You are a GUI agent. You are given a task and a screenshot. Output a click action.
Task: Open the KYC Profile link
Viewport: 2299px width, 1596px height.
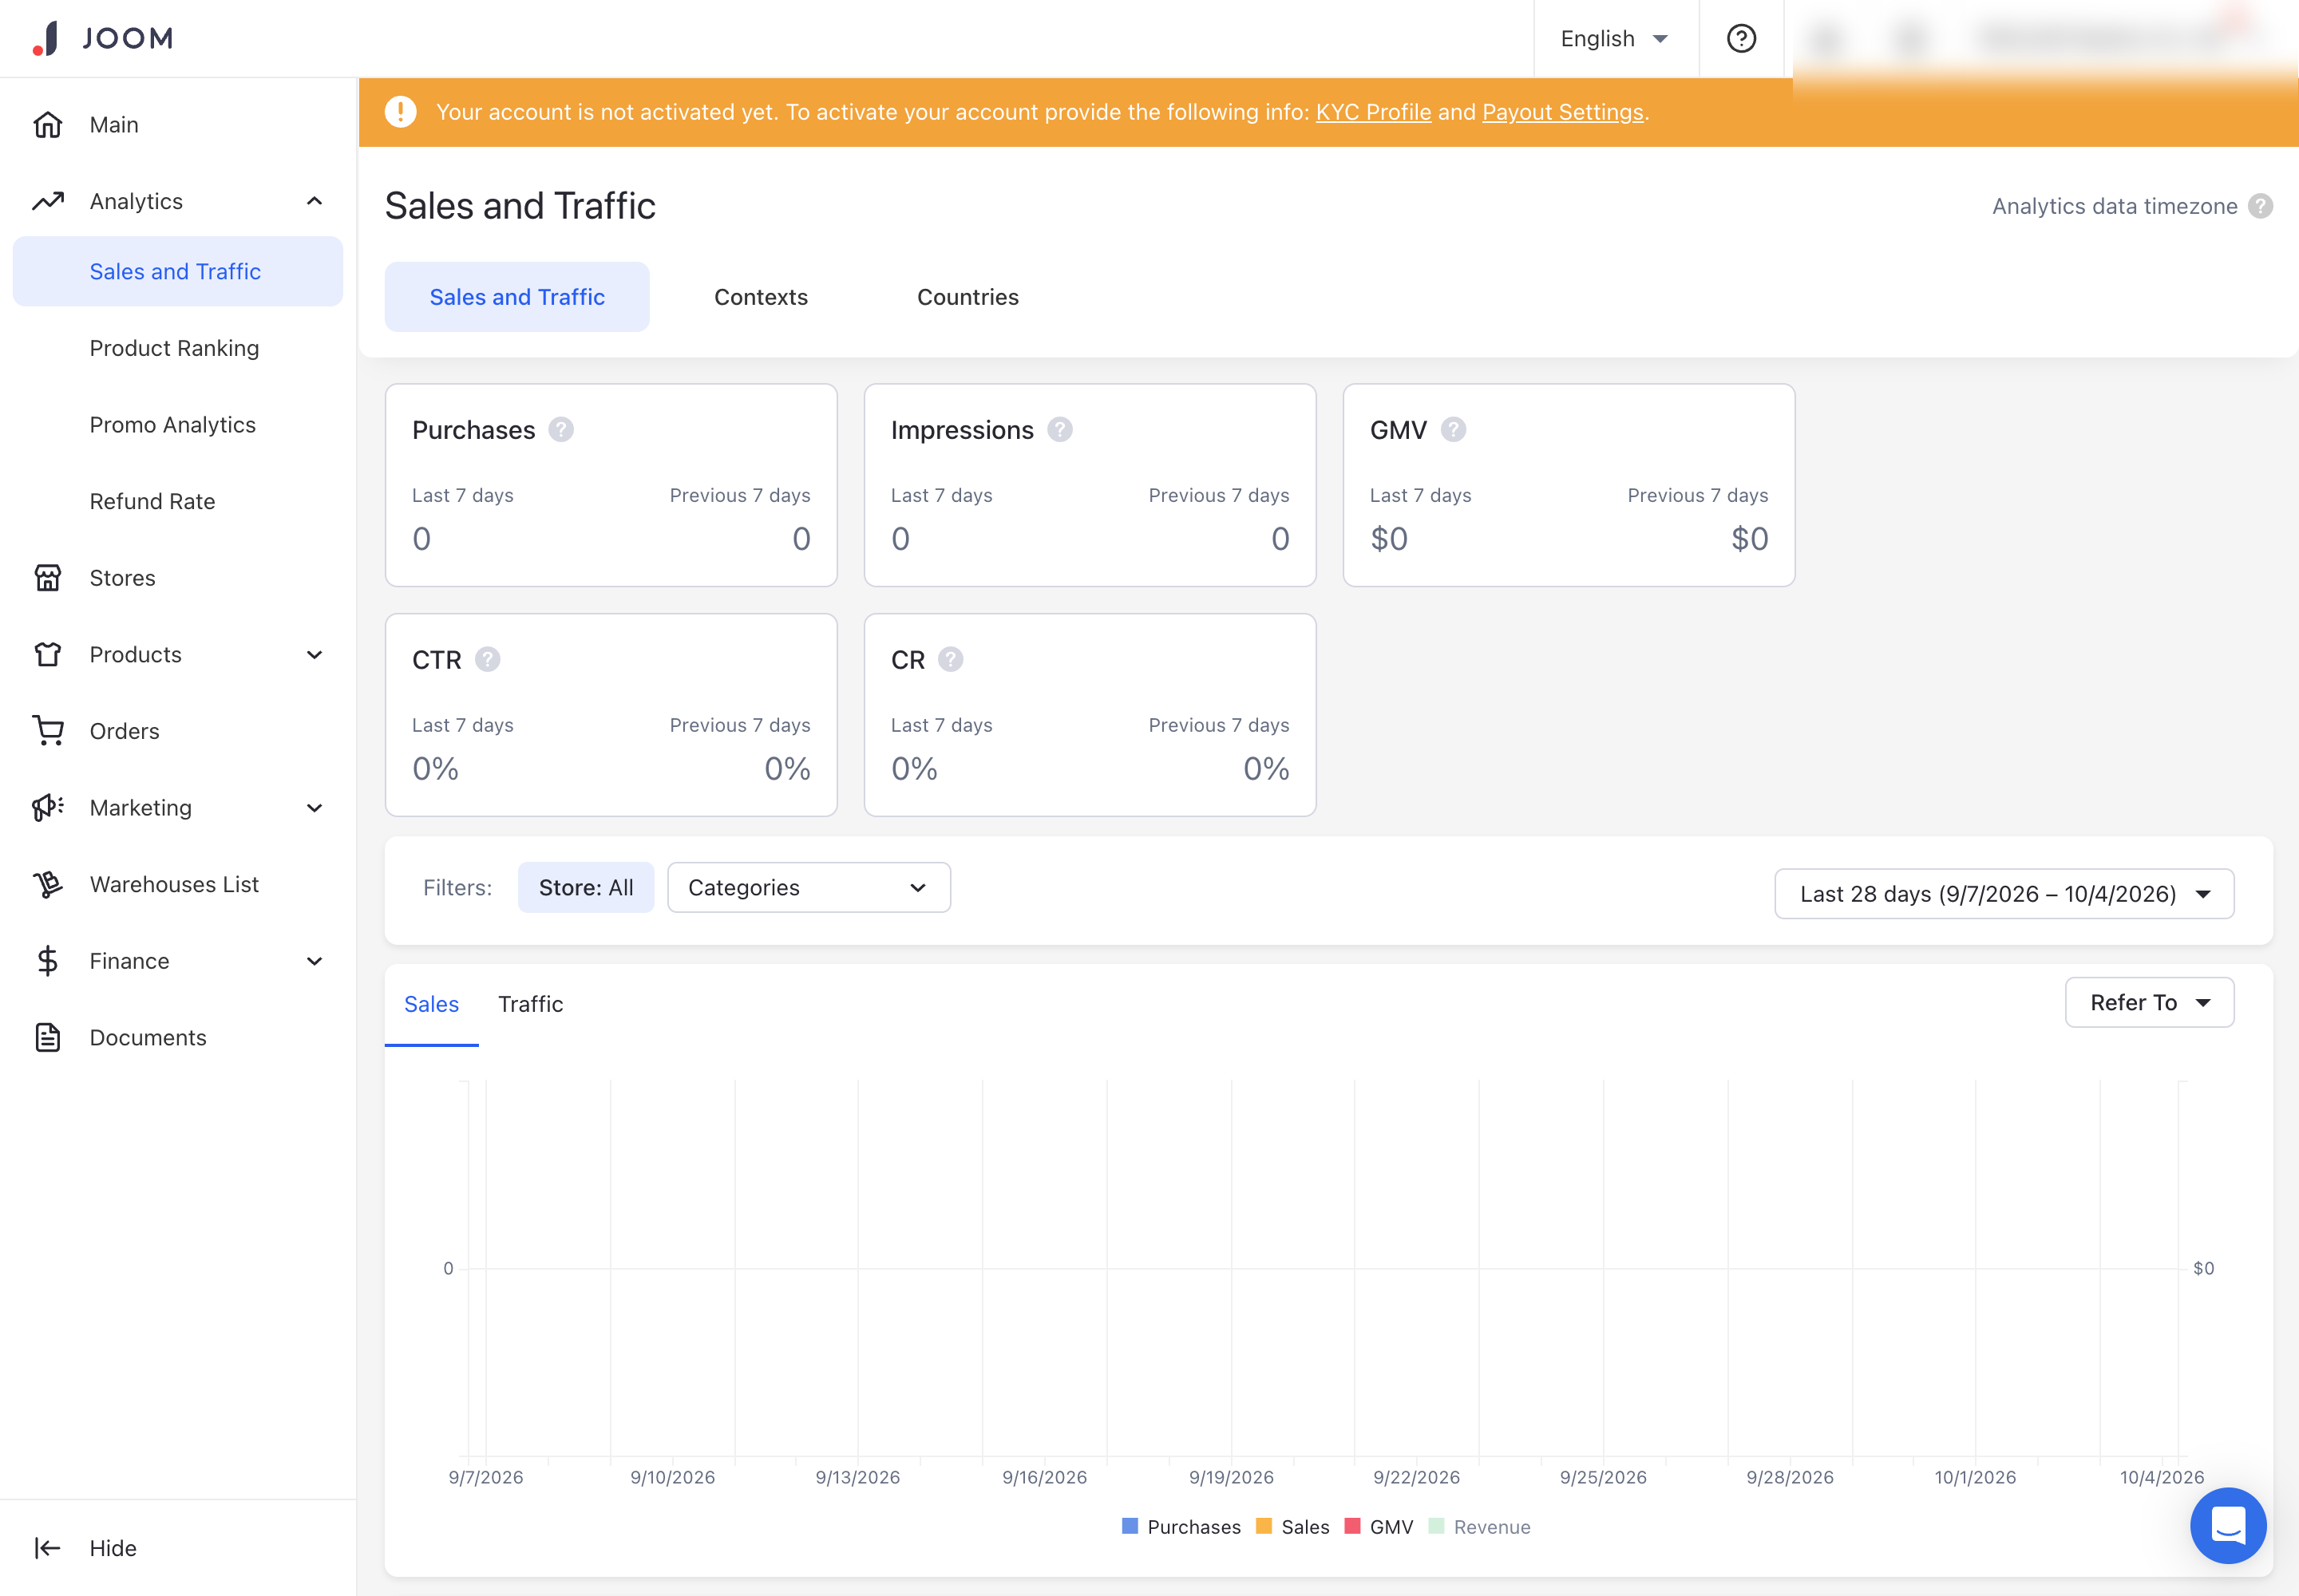tap(1372, 112)
